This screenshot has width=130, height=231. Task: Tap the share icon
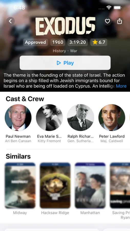(x=119, y=21)
